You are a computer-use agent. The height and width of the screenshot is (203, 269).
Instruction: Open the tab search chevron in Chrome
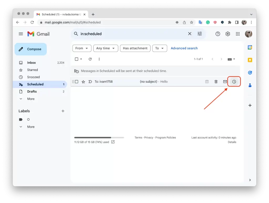pyautogui.click(x=251, y=15)
